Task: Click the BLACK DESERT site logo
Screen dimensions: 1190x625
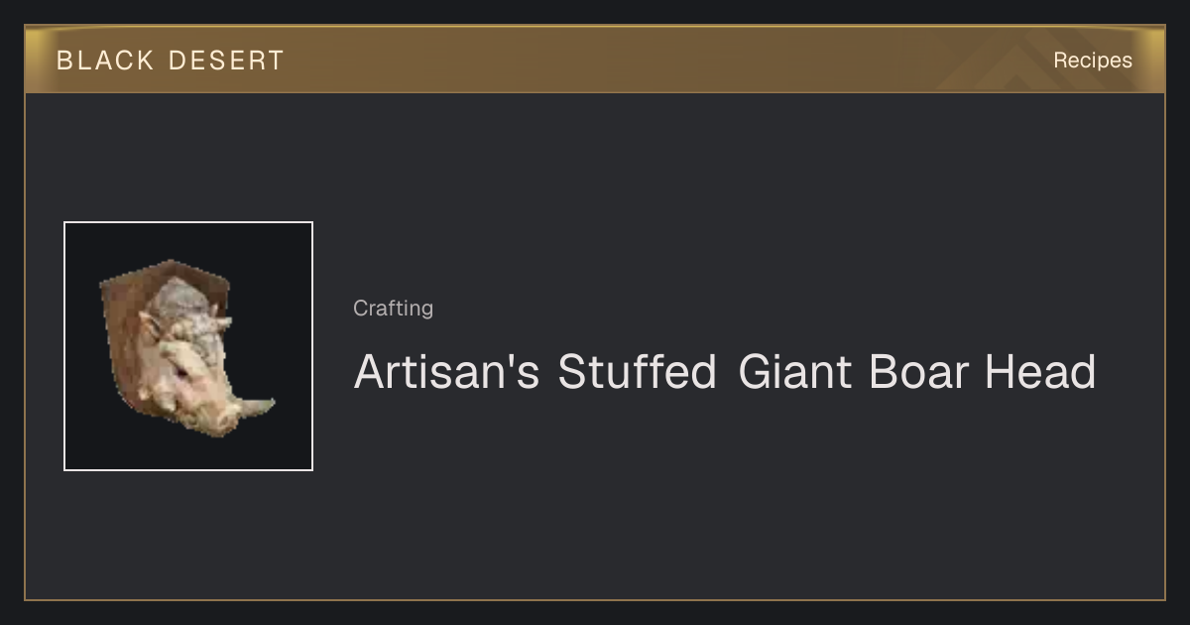Action: point(170,61)
